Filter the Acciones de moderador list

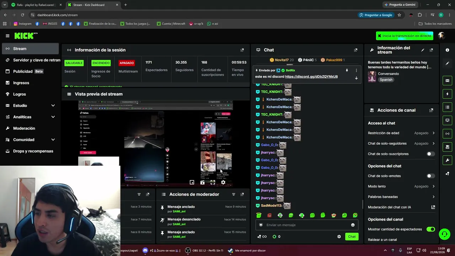(x=234, y=194)
